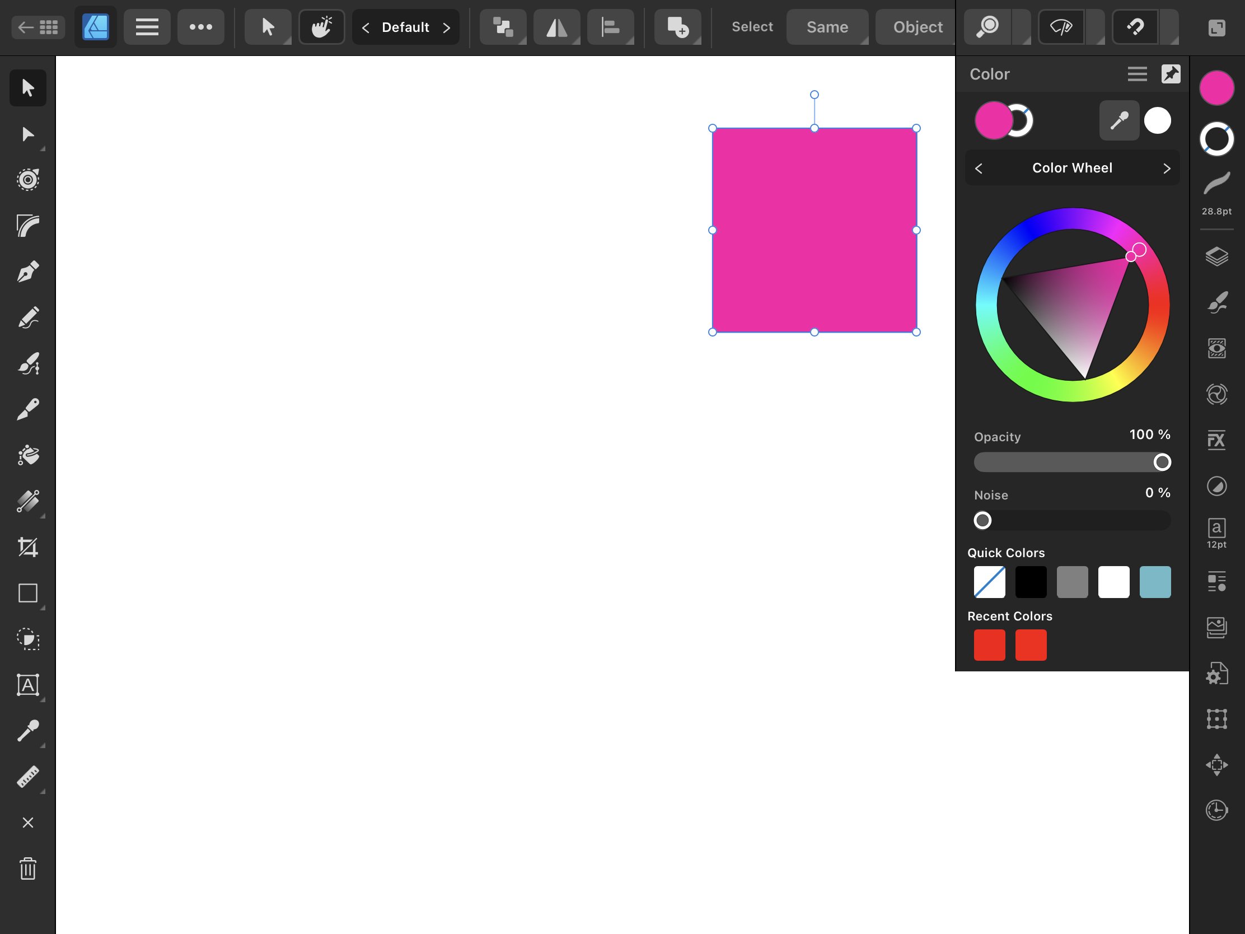Select the Contour tool
1245x934 pixels.
[x=27, y=180]
